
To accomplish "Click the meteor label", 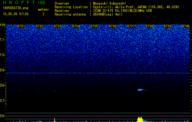I will [x=43, y=9].
